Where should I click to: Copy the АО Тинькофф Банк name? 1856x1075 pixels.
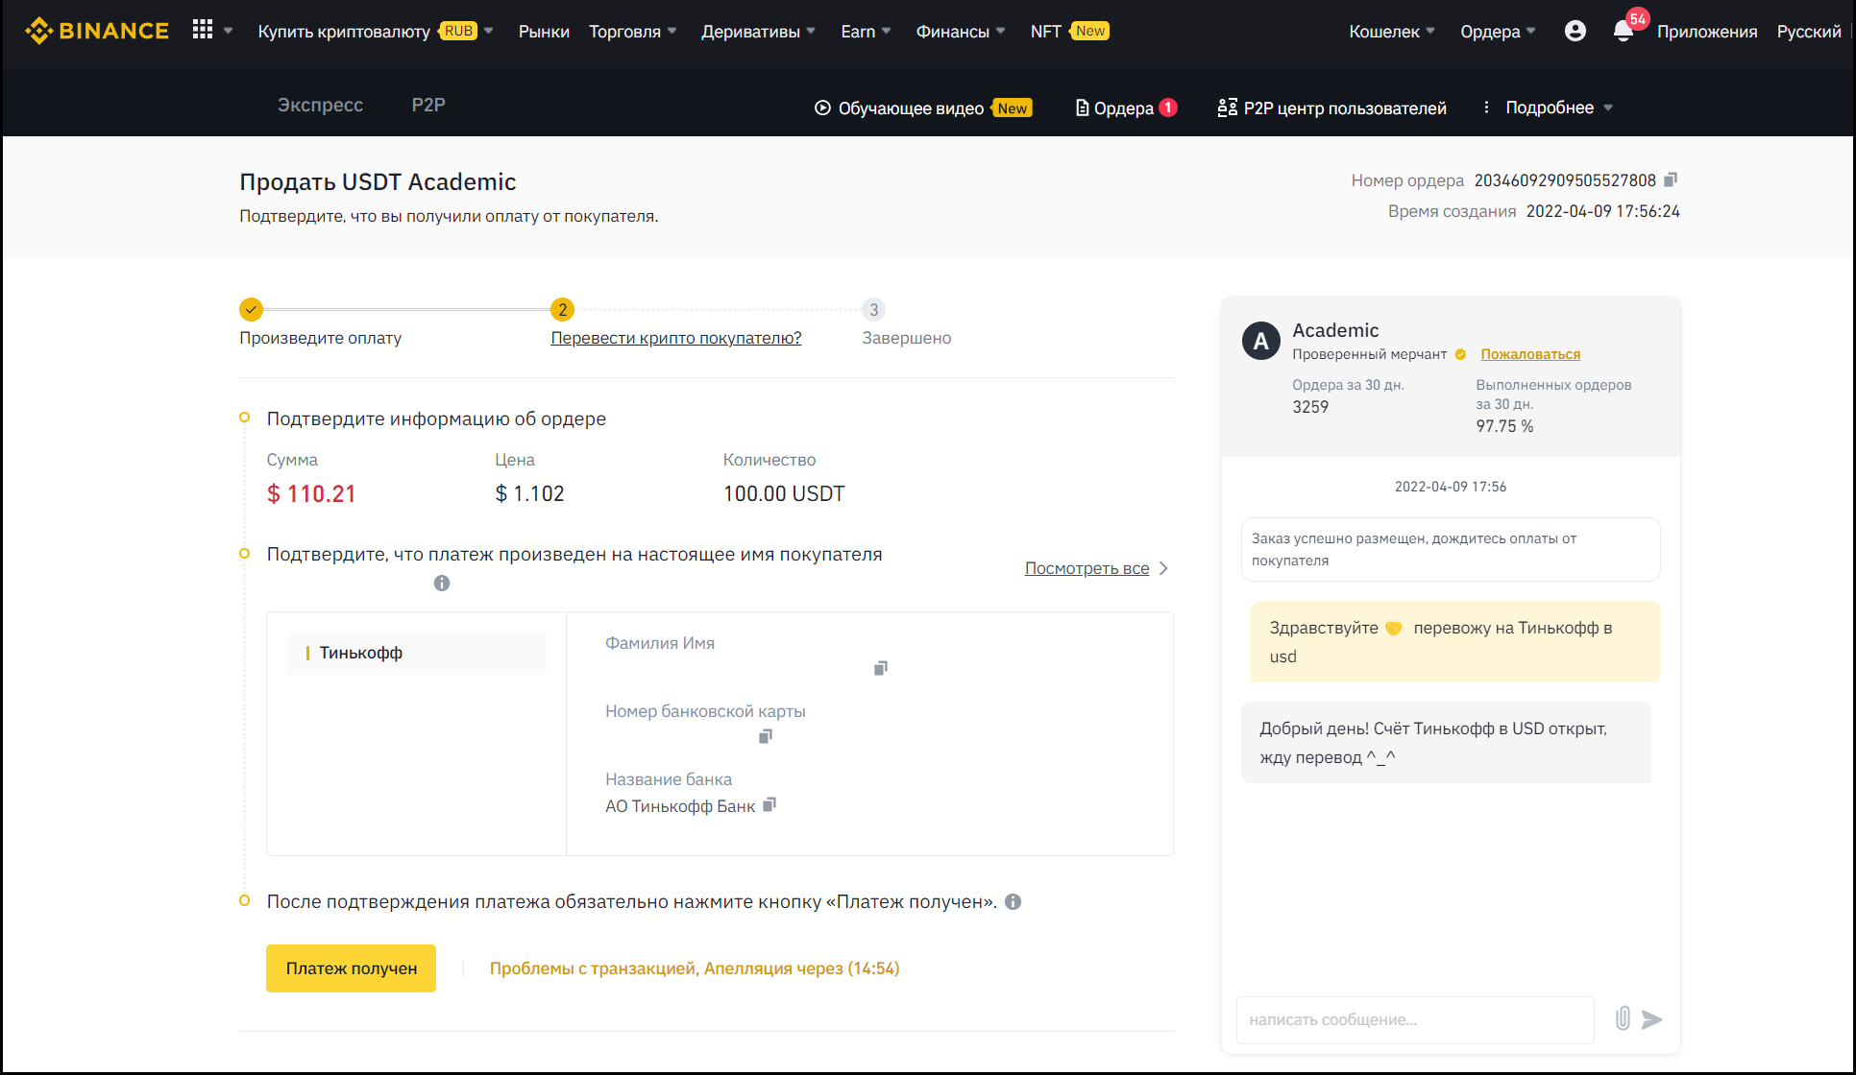click(769, 805)
